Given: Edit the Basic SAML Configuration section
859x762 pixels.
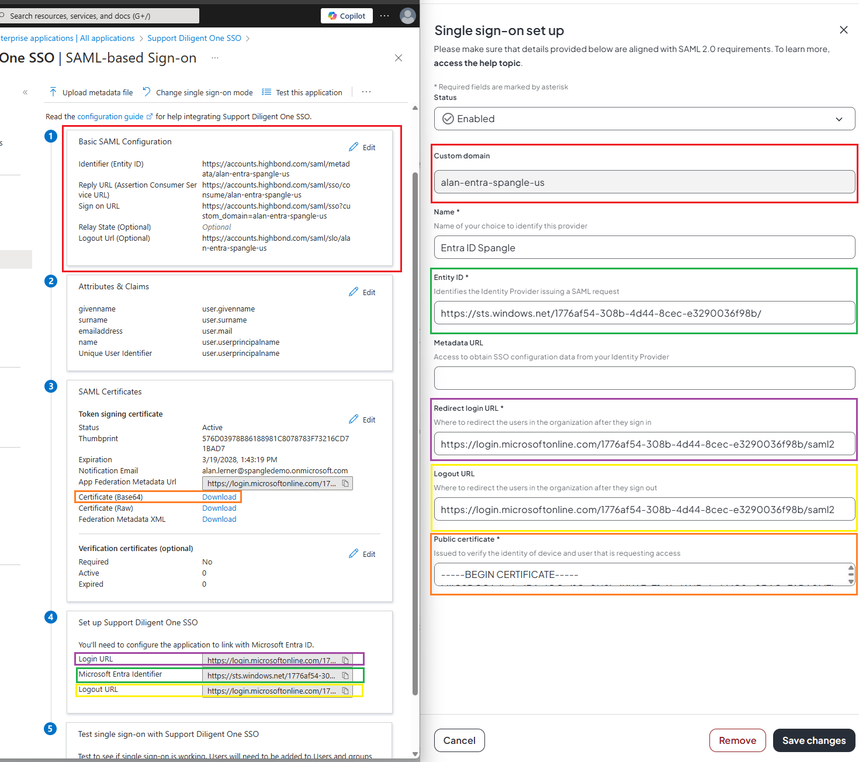Looking at the screenshot, I should 362,147.
